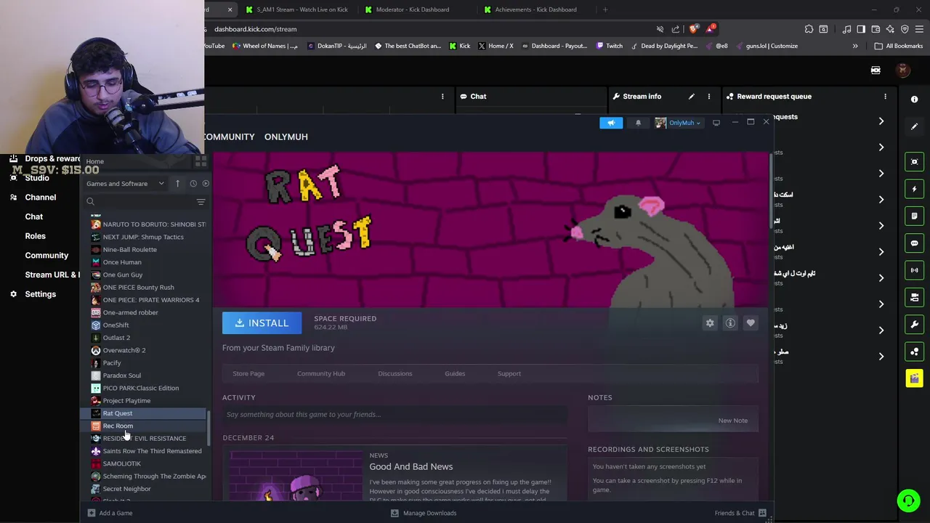
Task: Open advanced library filter icon
Action: (x=201, y=202)
